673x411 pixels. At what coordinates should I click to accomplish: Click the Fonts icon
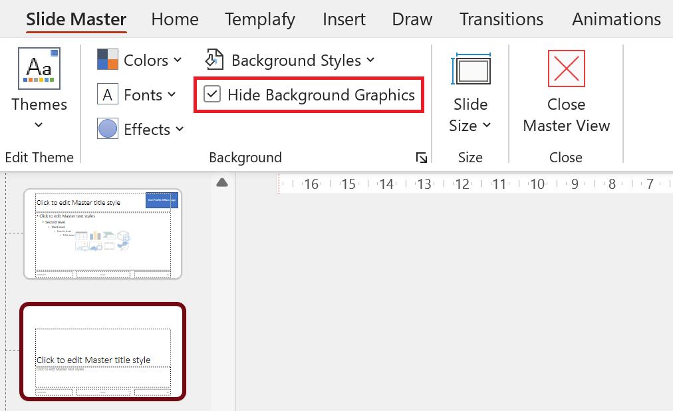[x=107, y=94]
